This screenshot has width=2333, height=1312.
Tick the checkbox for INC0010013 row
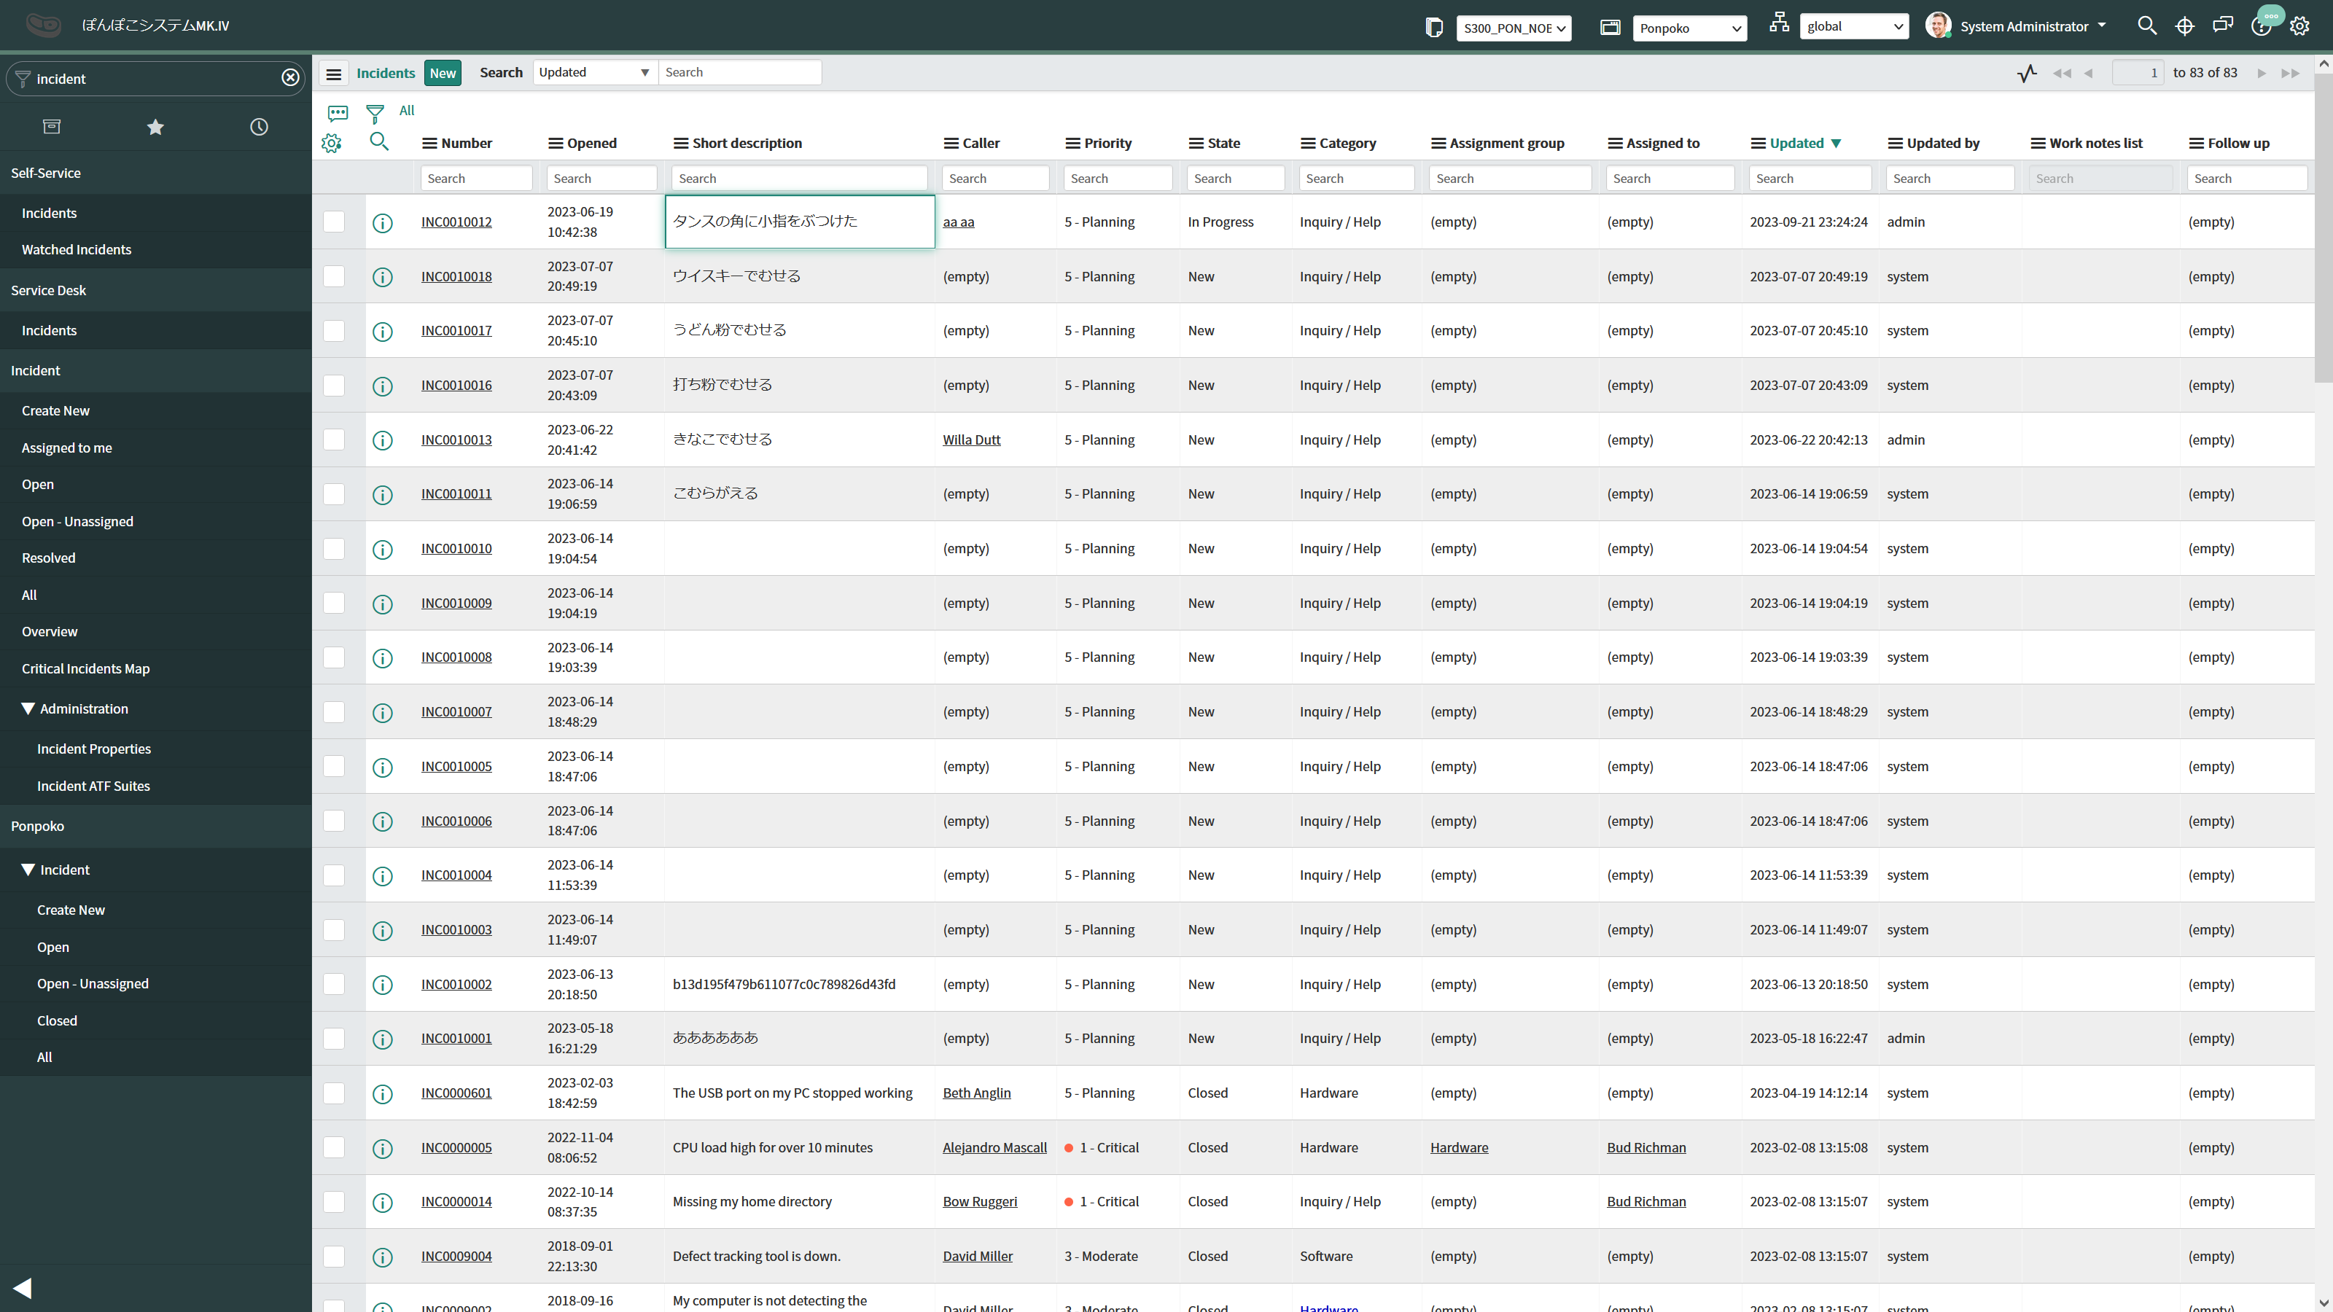[x=334, y=440]
